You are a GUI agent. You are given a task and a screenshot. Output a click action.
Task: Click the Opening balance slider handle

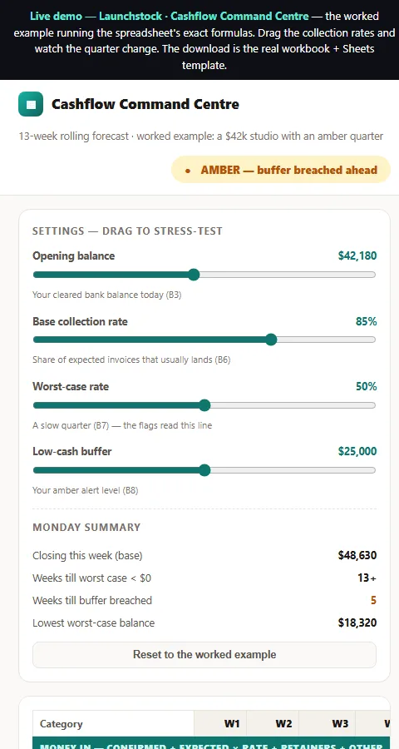click(x=194, y=275)
